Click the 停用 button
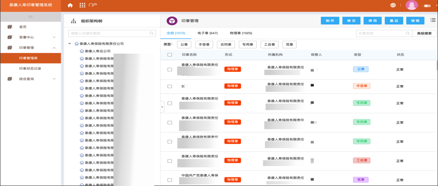438x186 pixels. pos(373,21)
